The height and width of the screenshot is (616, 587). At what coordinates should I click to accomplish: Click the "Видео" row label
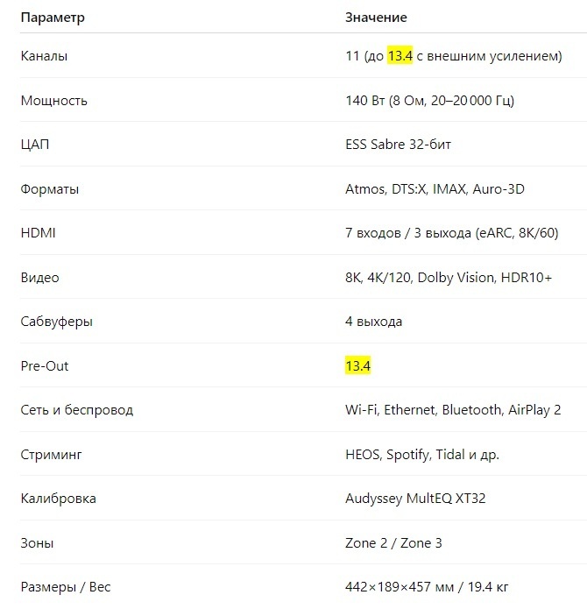[x=39, y=278]
